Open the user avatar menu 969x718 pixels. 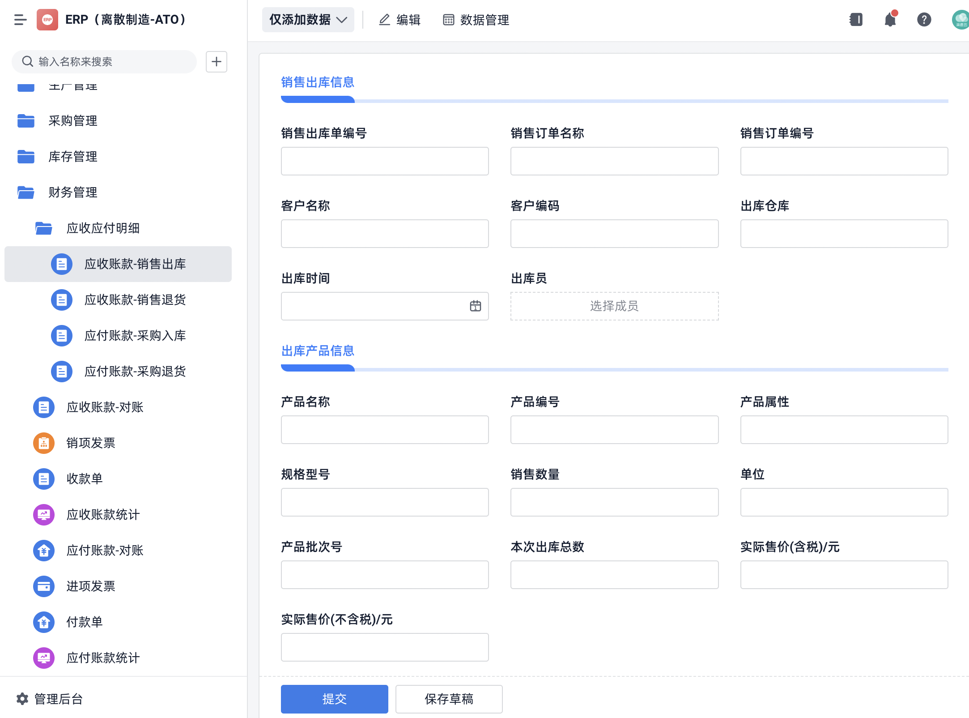click(x=960, y=20)
